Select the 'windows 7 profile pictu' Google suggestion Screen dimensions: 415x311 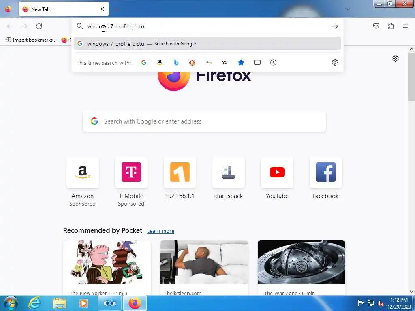(x=207, y=44)
